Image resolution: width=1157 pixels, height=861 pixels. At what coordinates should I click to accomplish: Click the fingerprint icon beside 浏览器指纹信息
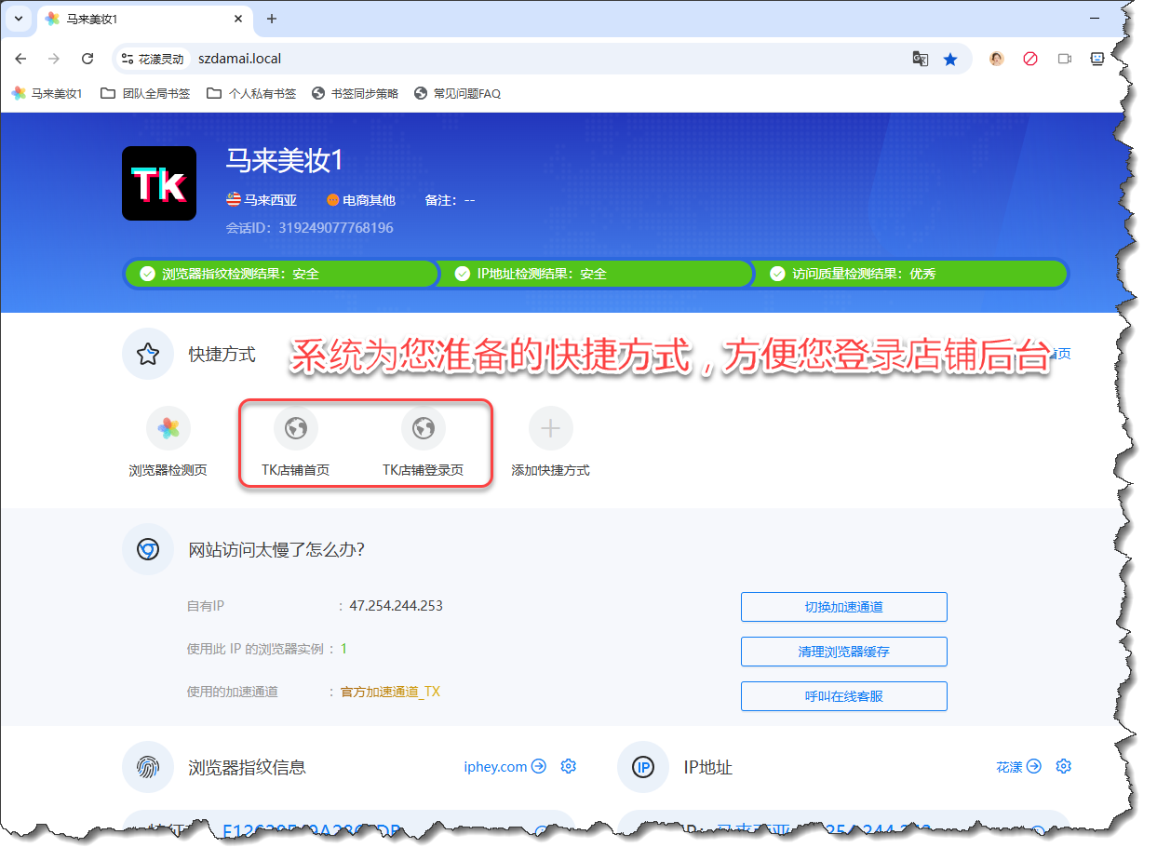148,767
